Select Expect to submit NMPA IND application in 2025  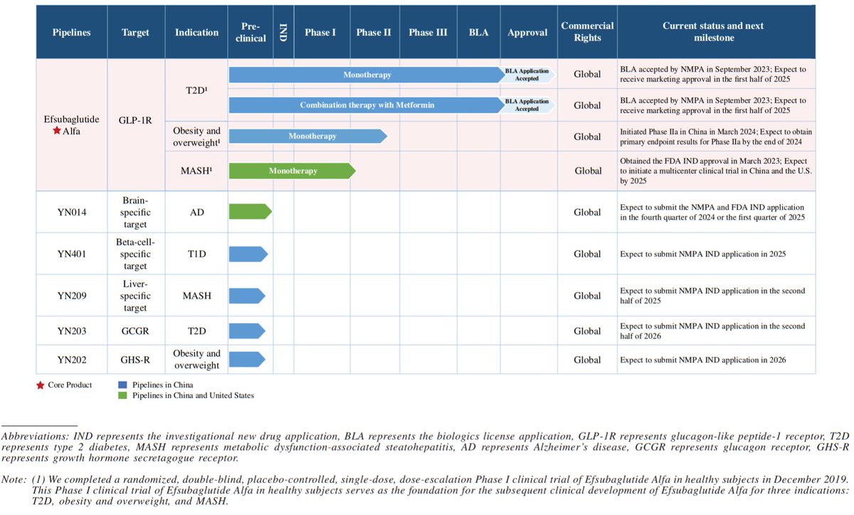703,254
